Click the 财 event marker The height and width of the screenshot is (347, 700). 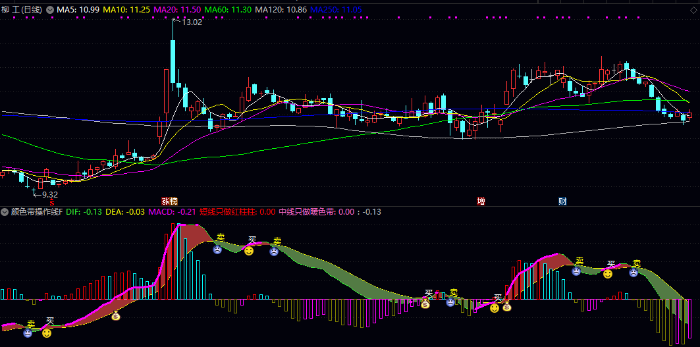(x=562, y=201)
